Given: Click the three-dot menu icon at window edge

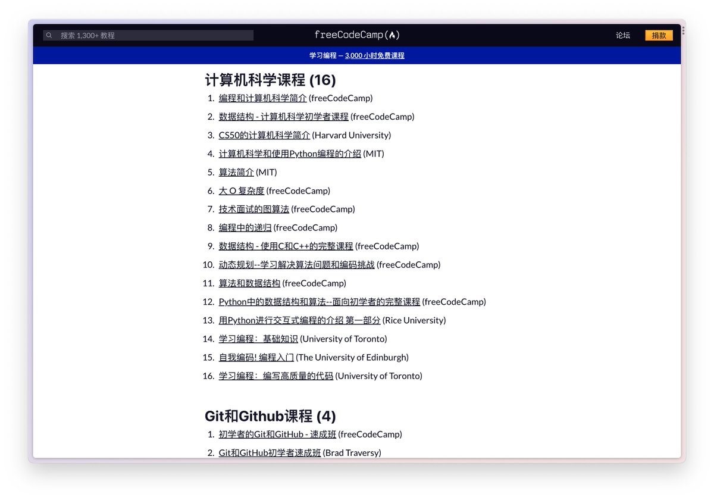Looking at the screenshot, I should 683,30.
